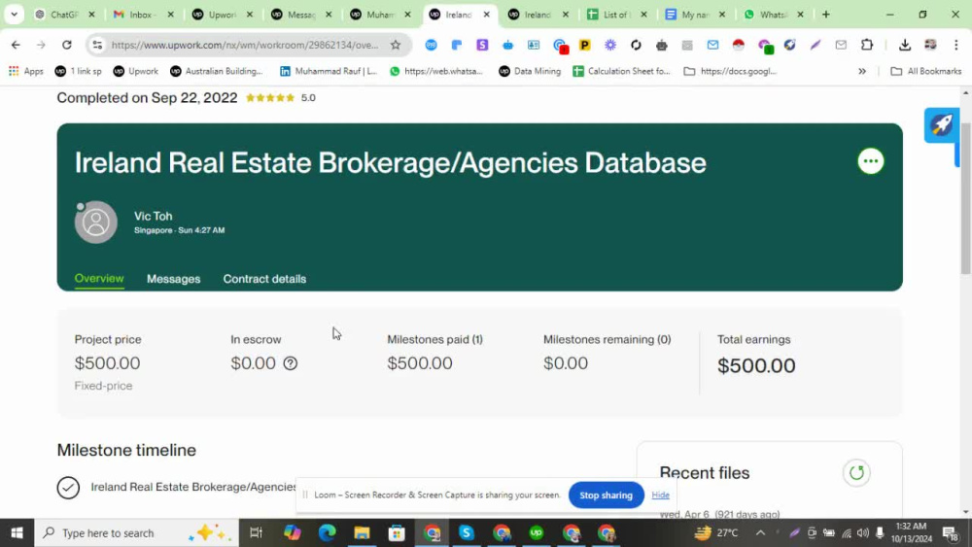Open the All Bookmarks folder
The image size is (972, 547).
click(926, 71)
